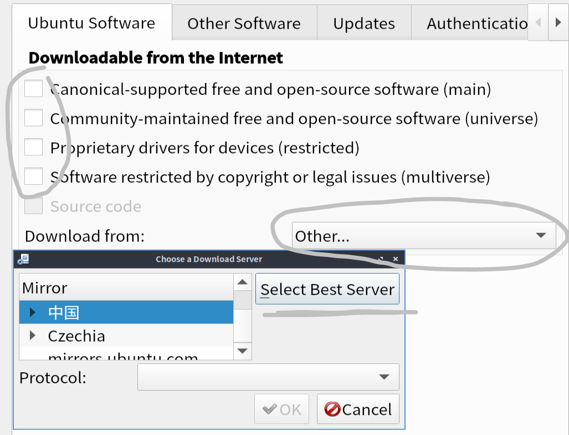Screen dimensions: 569x435
Task: Click the mirror list scrollbar thumb
Action: (x=242, y=300)
